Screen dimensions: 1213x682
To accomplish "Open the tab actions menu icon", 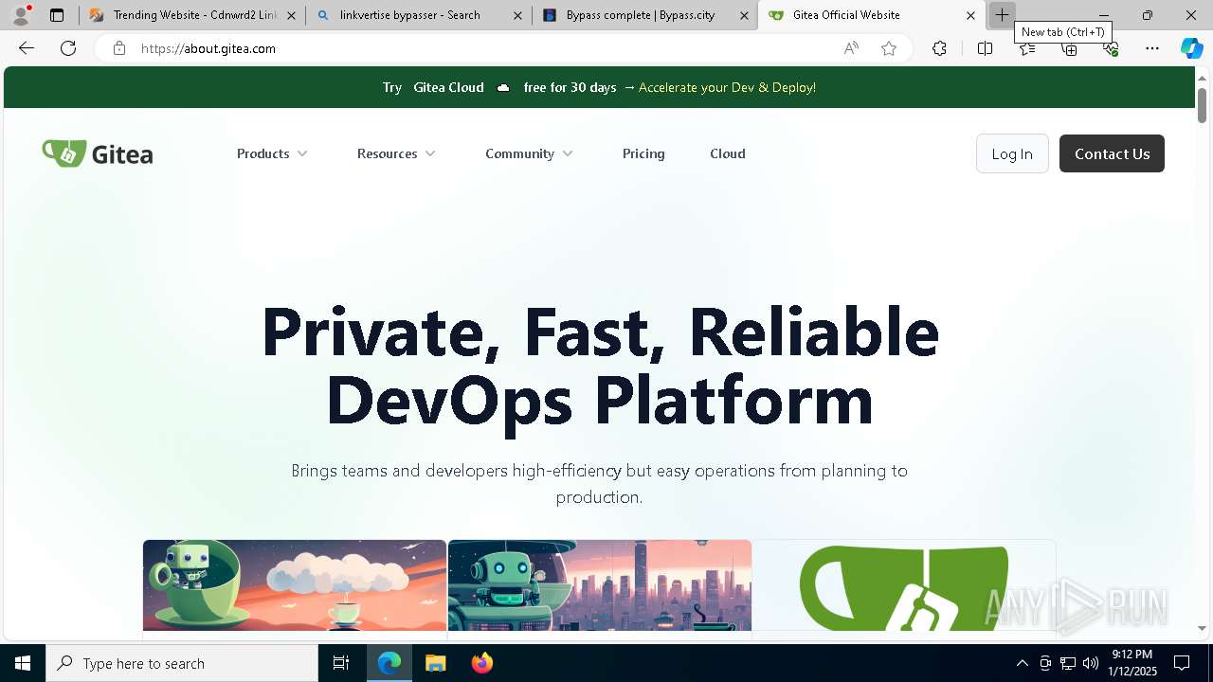I will point(57,15).
